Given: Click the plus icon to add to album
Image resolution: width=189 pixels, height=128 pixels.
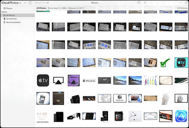Looking at the screenshot, I should [145, 3].
